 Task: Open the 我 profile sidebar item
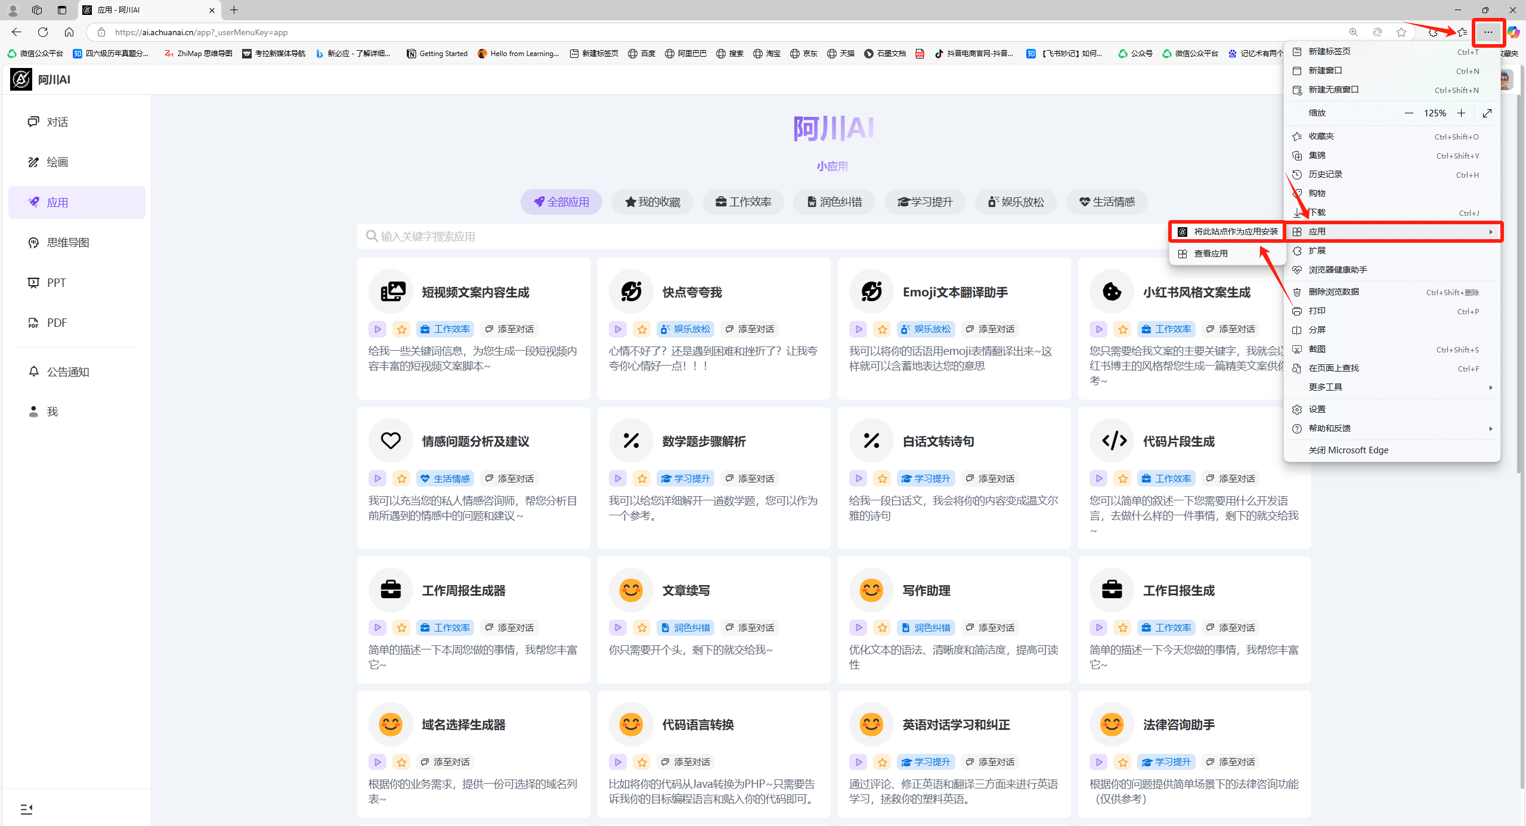(76, 412)
